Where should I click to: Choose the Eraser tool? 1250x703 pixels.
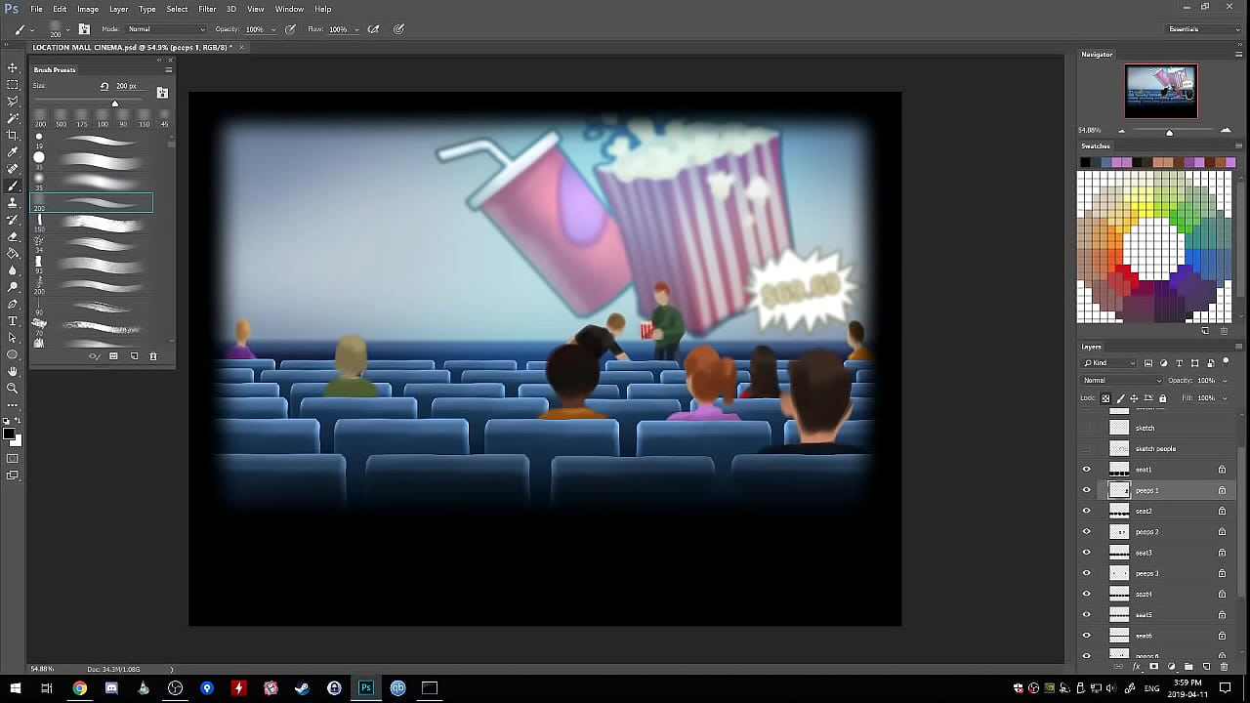[13, 236]
